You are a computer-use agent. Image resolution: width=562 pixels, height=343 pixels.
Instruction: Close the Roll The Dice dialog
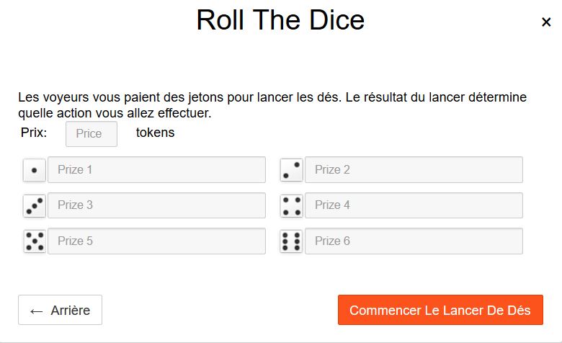pos(546,22)
